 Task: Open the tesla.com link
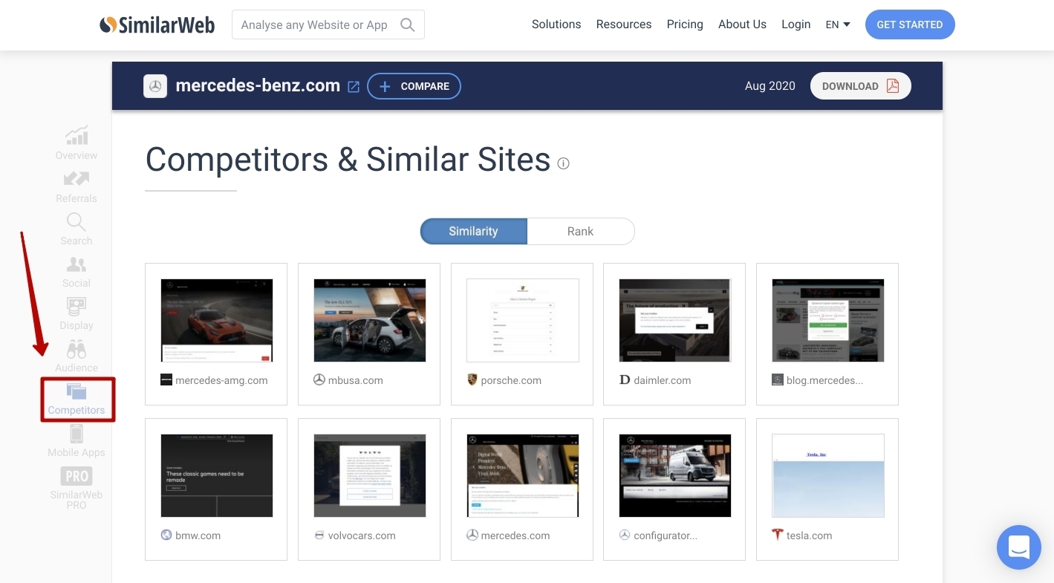[810, 535]
